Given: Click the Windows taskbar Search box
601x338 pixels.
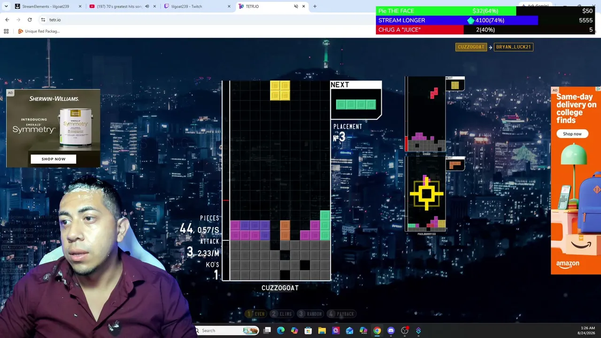Looking at the screenshot, I should 227,330.
